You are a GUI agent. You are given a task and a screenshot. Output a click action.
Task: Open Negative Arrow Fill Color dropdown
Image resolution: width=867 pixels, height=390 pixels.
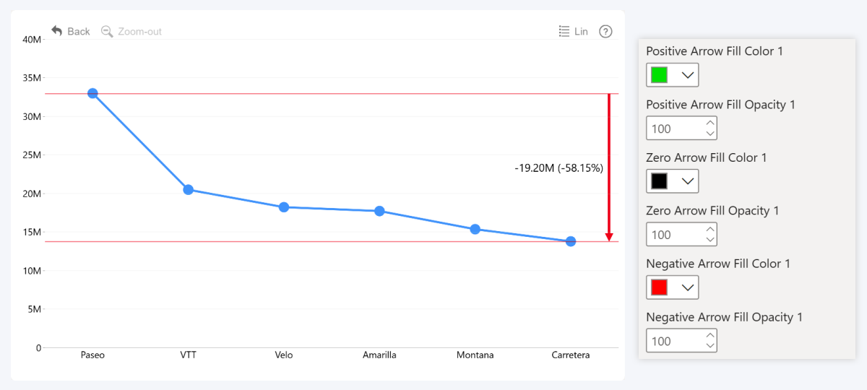(688, 287)
